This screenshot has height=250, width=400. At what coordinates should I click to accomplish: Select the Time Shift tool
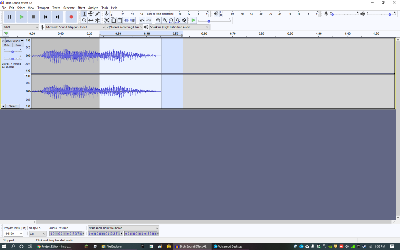tap(90, 20)
